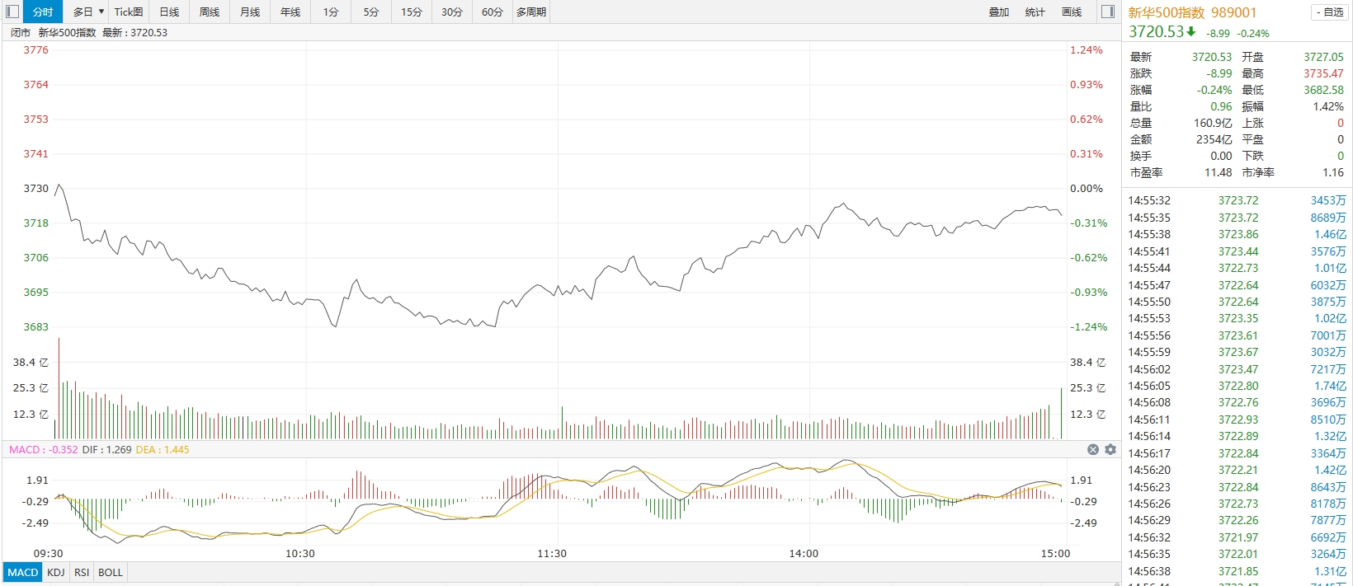Switch to the 5分 five-minute chart

[x=371, y=12]
